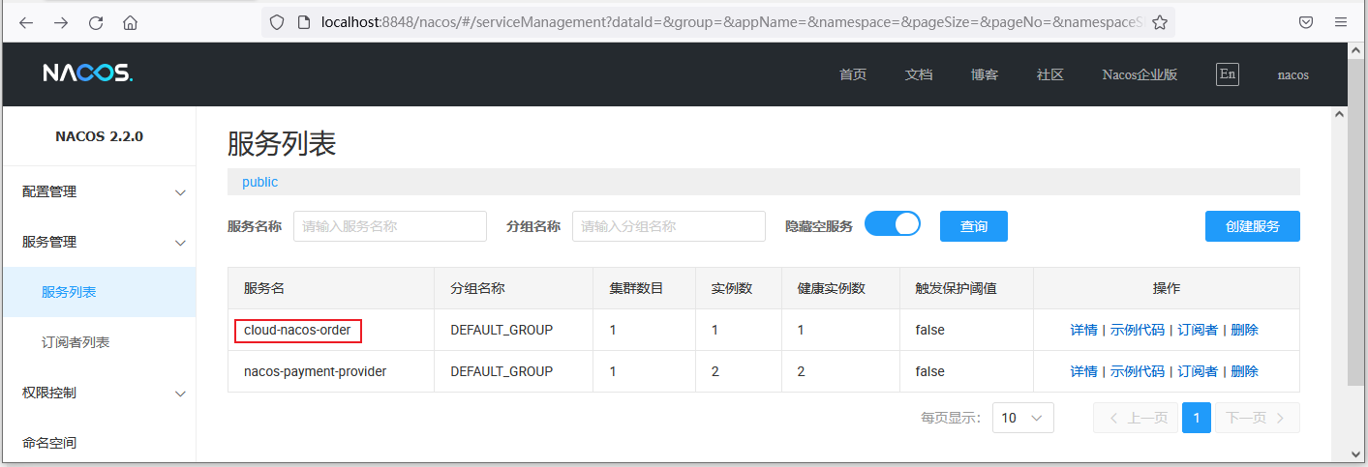
Task: Focus the 分组名称 input field
Action: pyautogui.click(x=669, y=226)
